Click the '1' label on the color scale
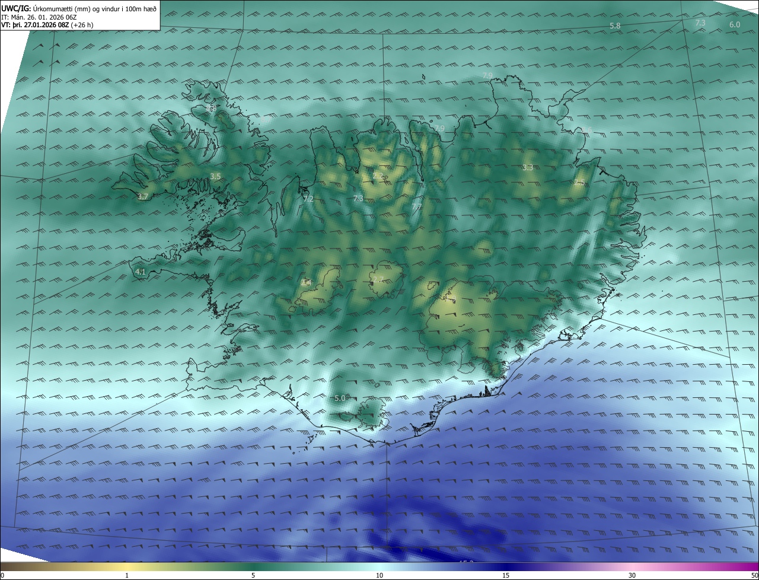Screen dimensions: 759x580 [x=127, y=575]
